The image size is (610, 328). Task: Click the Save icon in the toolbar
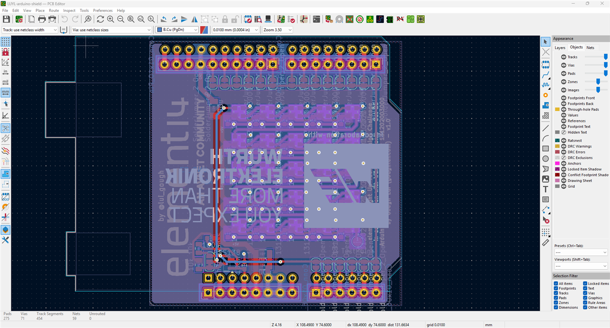coord(6,19)
